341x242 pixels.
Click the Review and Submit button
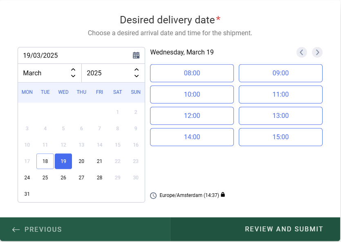[255, 229]
